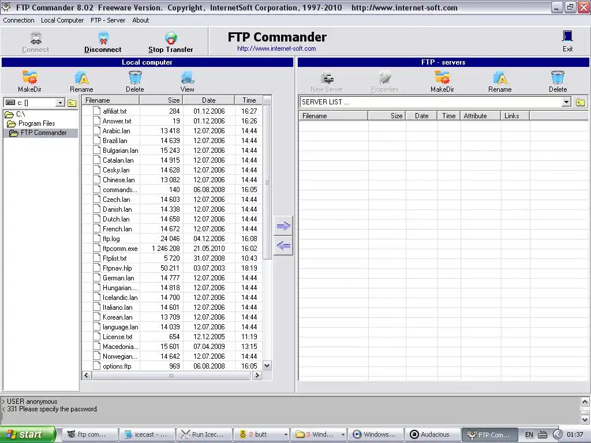
Task: Click Local computer Delete bin icon
Action: click(135, 78)
